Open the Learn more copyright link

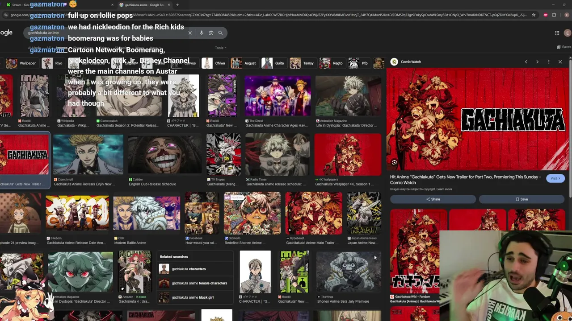[444, 189]
